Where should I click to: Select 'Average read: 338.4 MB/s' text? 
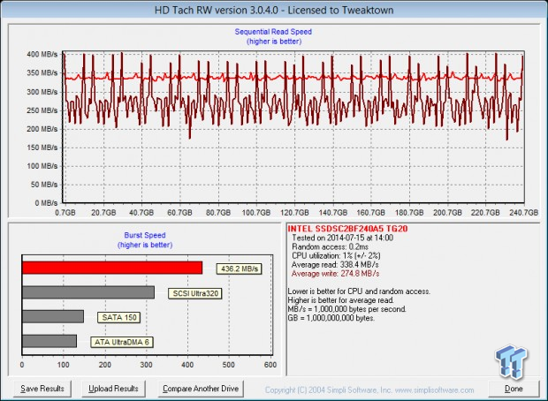[x=335, y=264]
